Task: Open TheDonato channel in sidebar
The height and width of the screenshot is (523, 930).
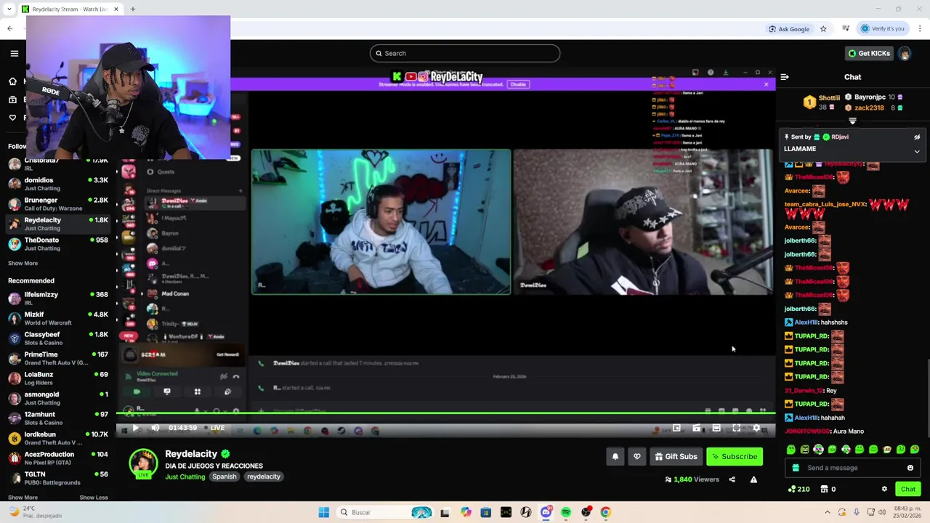Action: click(x=58, y=243)
